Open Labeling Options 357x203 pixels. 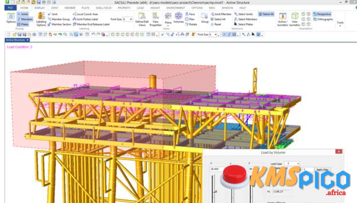click(x=41, y=19)
